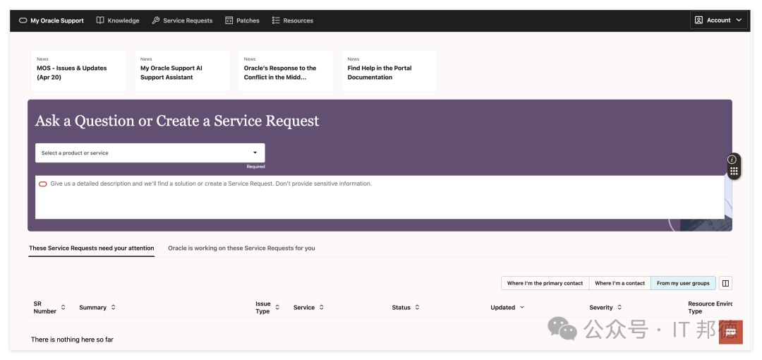
Task: Toggle Where I'm a contact filter
Action: pos(619,283)
